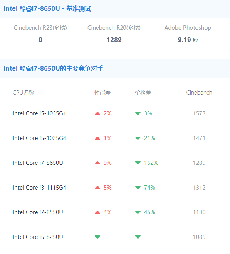The width and height of the screenshot is (230, 254).
Task: Click the table Cinebench score 1289
Action: 199,163
